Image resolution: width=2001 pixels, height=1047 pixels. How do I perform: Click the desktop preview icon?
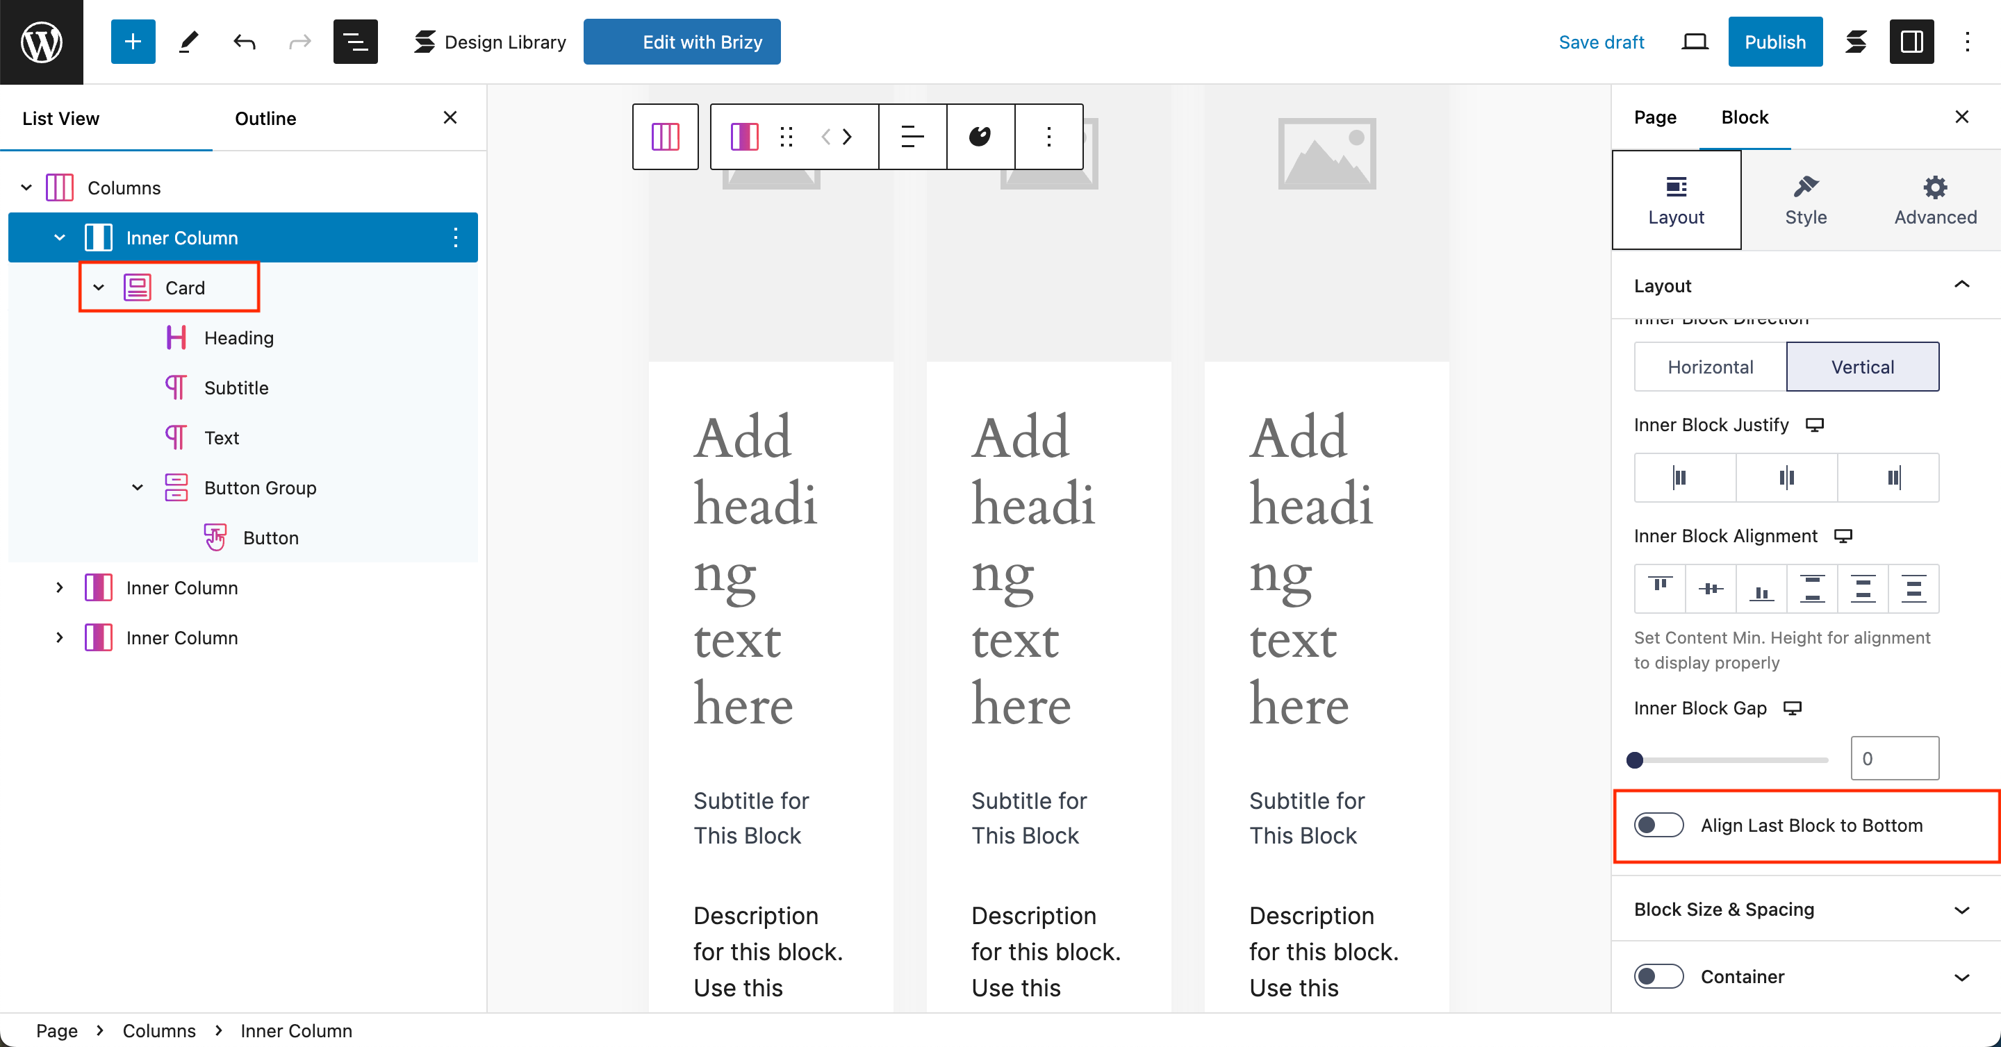[x=1694, y=42]
